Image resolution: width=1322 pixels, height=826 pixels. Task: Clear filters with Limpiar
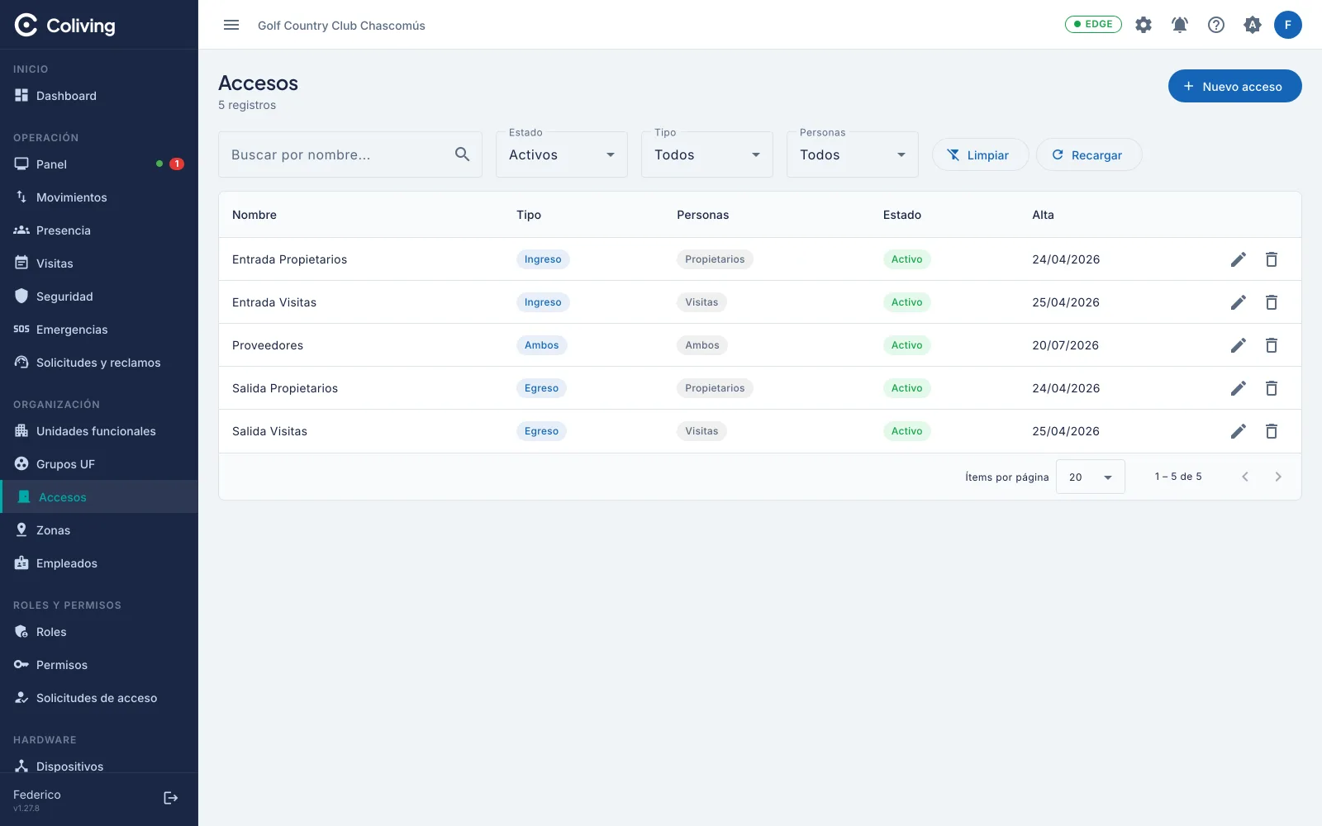coord(980,154)
